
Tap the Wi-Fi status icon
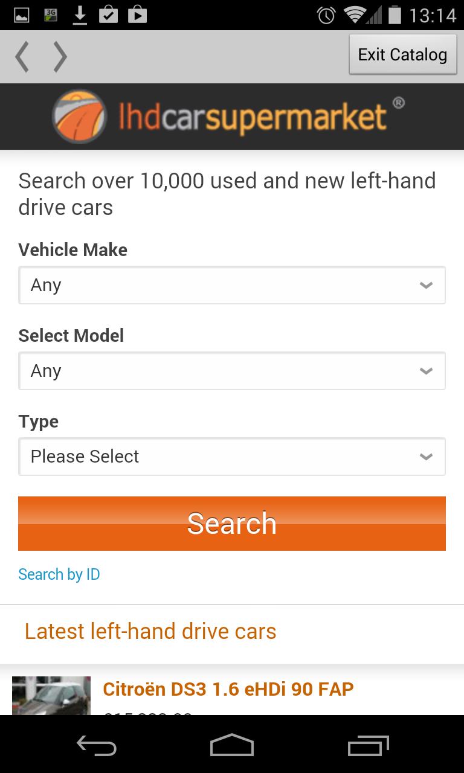point(355,14)
